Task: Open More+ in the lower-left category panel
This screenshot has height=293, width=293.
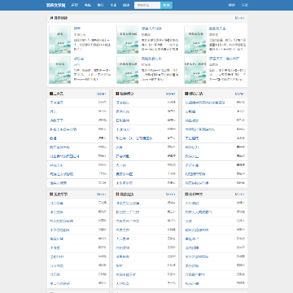Action: click(102, 195)
